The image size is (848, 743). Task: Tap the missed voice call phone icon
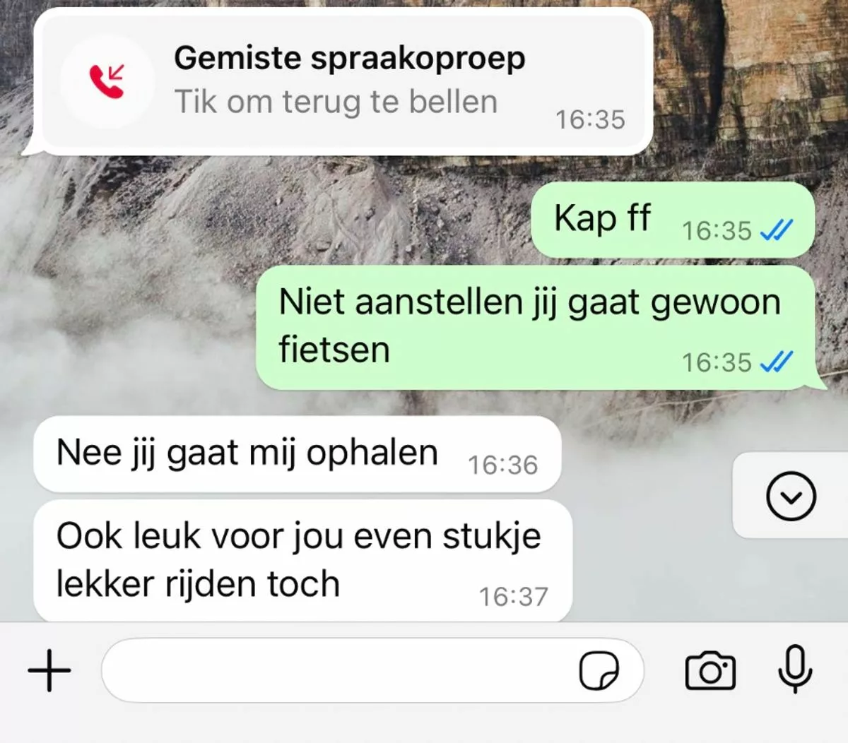107,81
